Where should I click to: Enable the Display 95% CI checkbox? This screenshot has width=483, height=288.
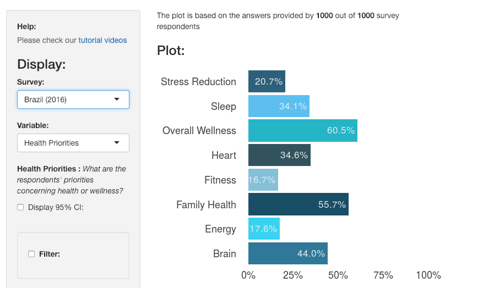(x=20, y=207)
